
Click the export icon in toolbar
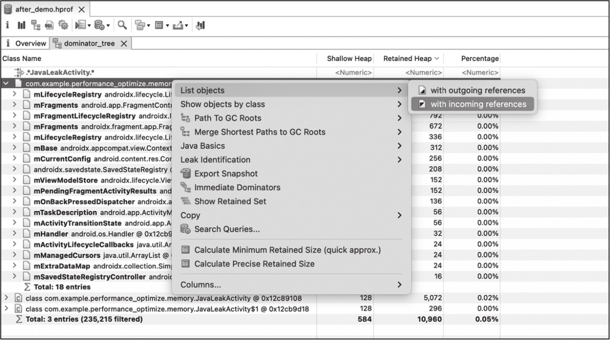coord(178,25)
